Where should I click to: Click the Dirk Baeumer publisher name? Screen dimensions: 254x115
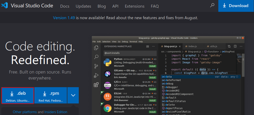tap(121, 100)
